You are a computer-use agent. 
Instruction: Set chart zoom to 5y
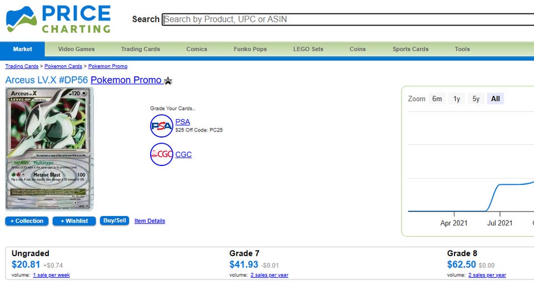[476, 99]
